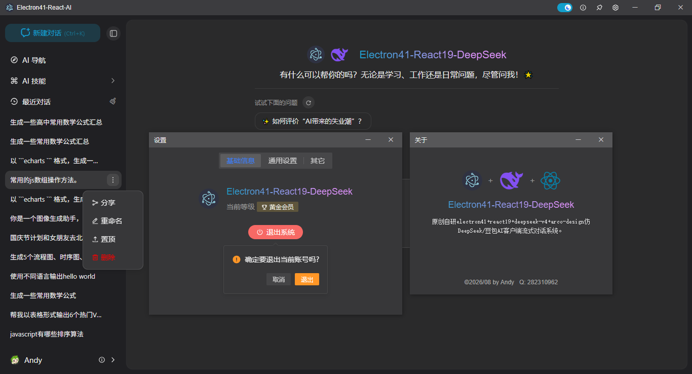Click the Electron logo in the 关于 window
This screenshot has width=692, height=374.
(472, 180)
